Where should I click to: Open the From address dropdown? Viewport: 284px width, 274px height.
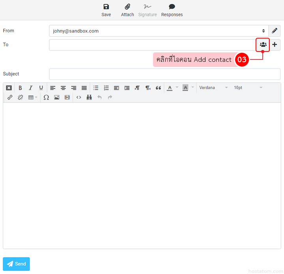[159, 31]
